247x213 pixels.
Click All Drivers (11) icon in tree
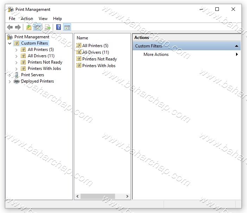tap(23, 56)
